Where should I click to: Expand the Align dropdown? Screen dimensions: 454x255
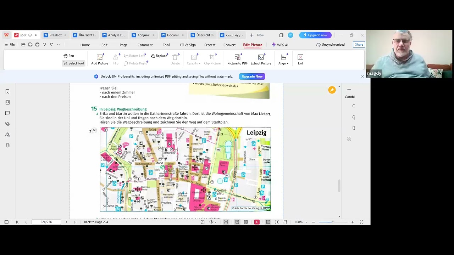click(283, 59)
